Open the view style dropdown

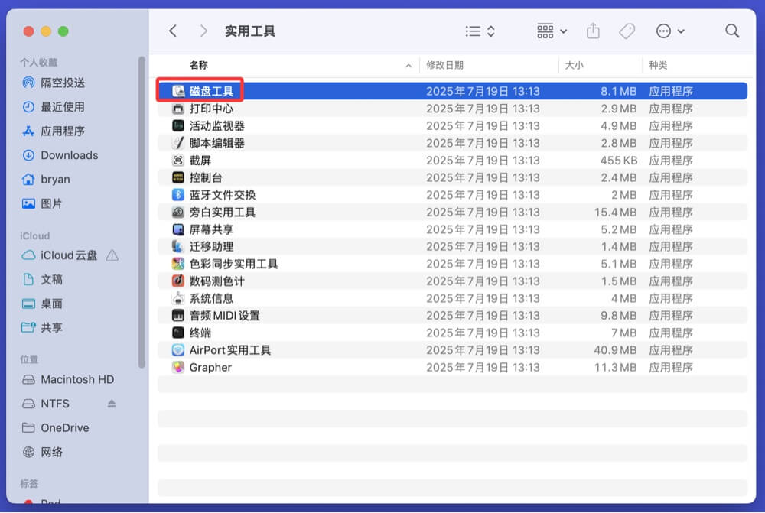pyautogui.click(x=479, y=31)
